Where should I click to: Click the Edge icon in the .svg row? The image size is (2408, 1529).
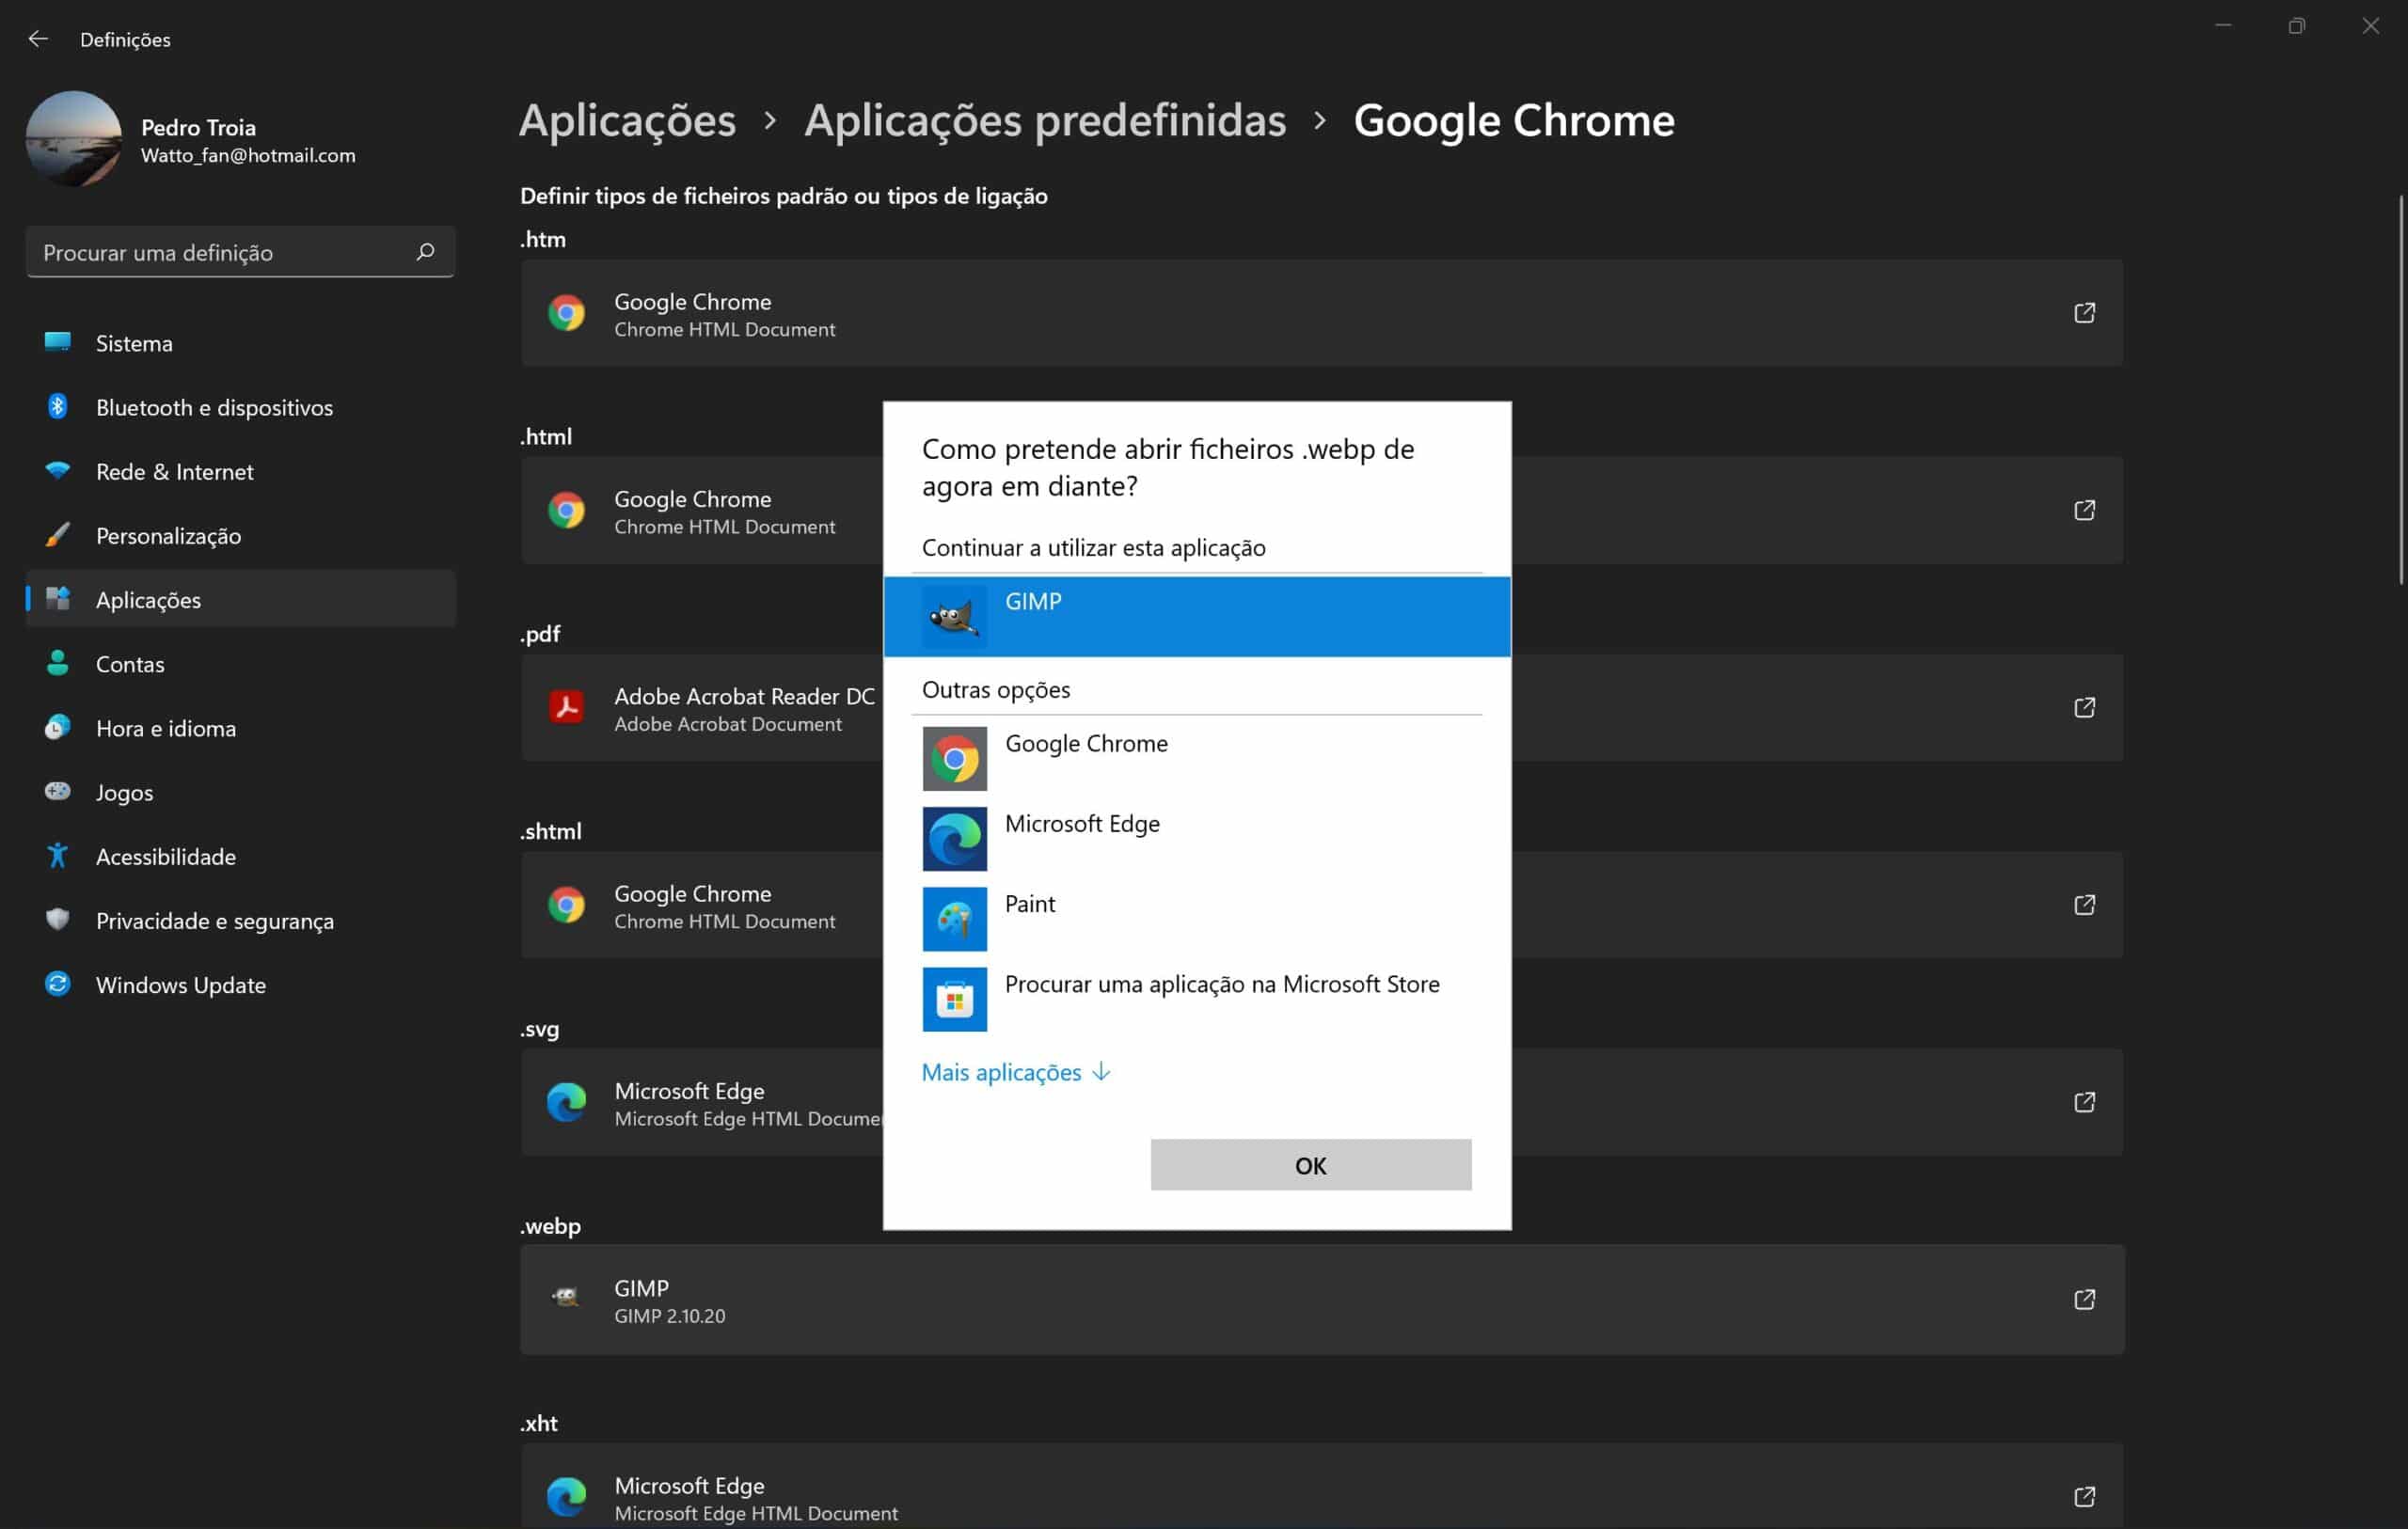click(566, 1101)
